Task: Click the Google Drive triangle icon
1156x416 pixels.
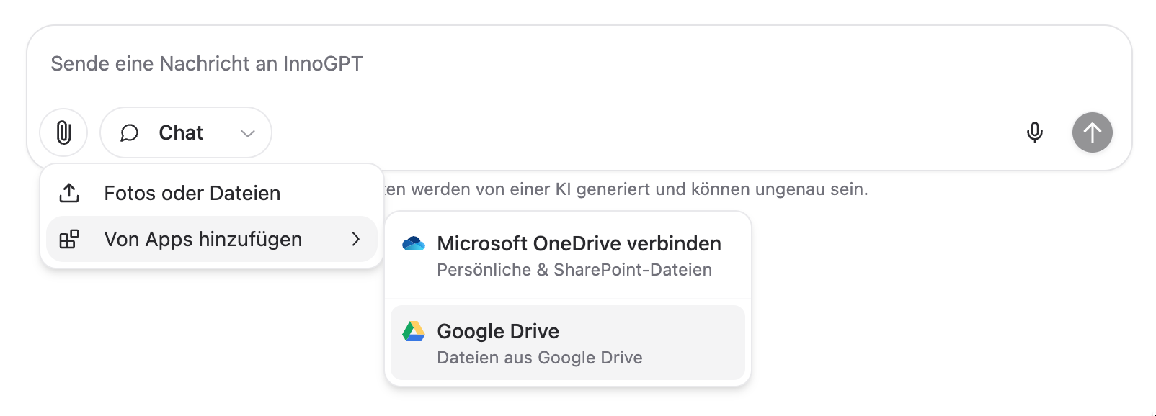Action: coord(414,331)
